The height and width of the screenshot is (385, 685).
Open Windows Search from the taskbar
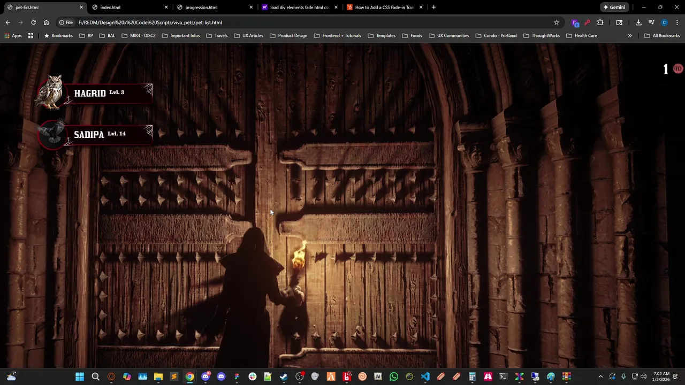point(95,376)
